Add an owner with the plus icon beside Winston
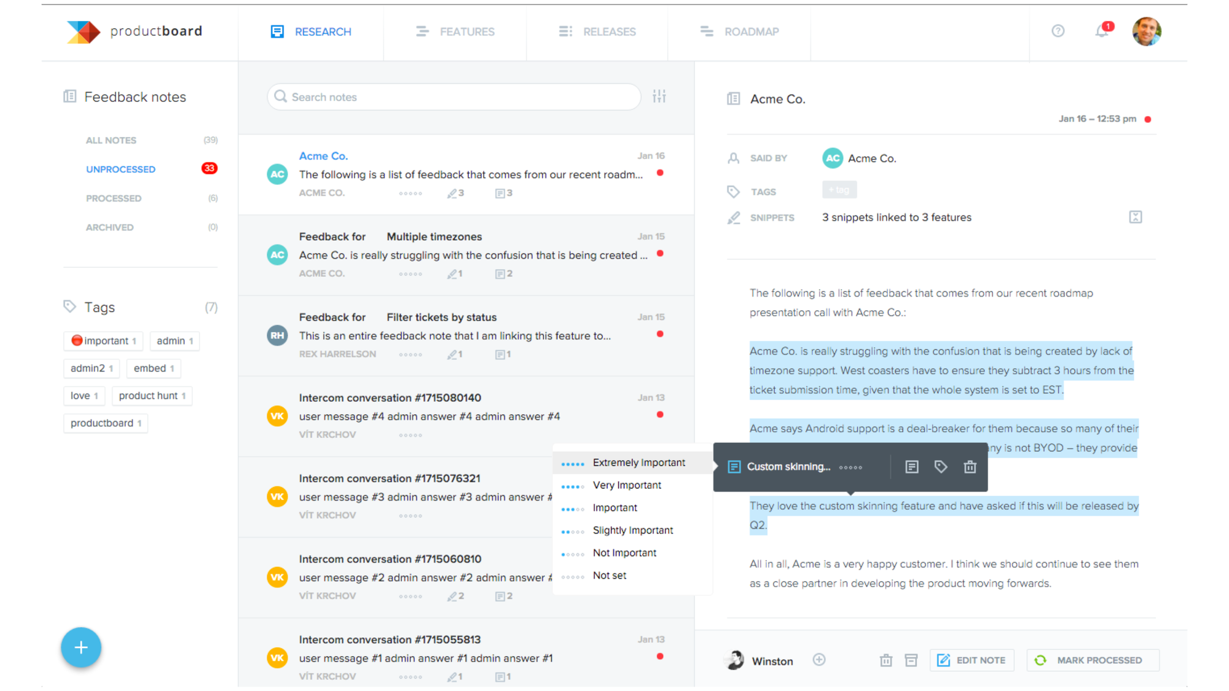 (x=819, y=660)
